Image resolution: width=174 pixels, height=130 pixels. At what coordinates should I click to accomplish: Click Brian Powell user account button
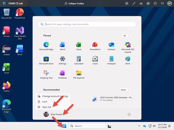(53, 114)
